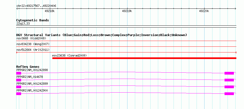Viewport: 244px width, 109px height.
Task: Click the red line under nsv834238
Action: click(x=126, y=46)
